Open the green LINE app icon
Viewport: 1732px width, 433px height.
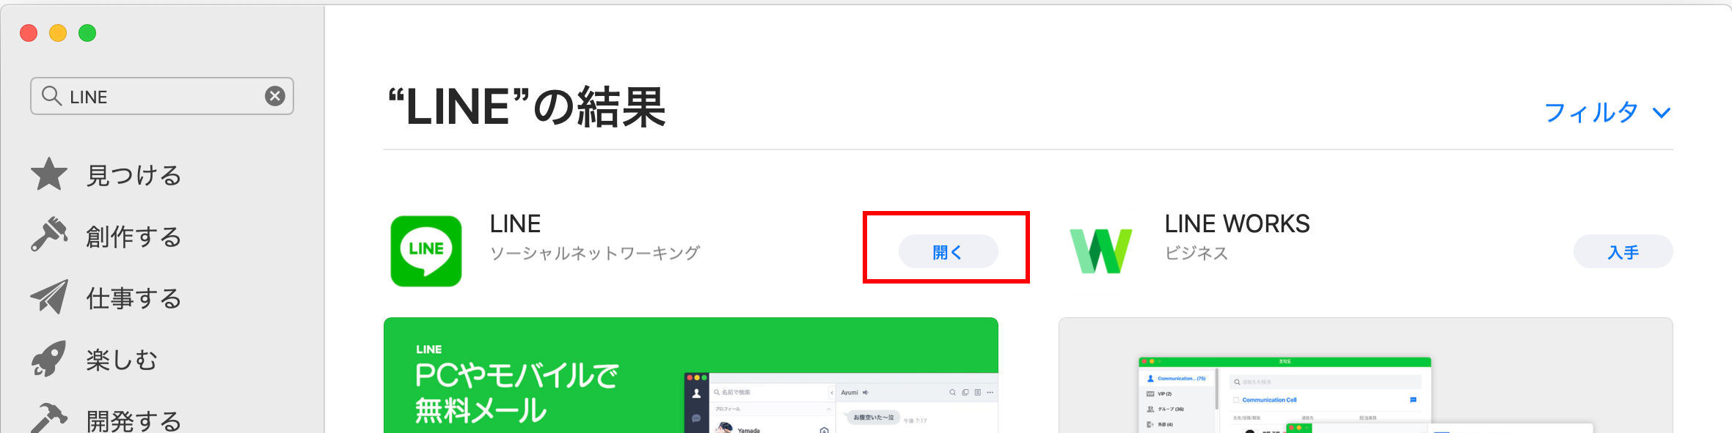[426, 251]
